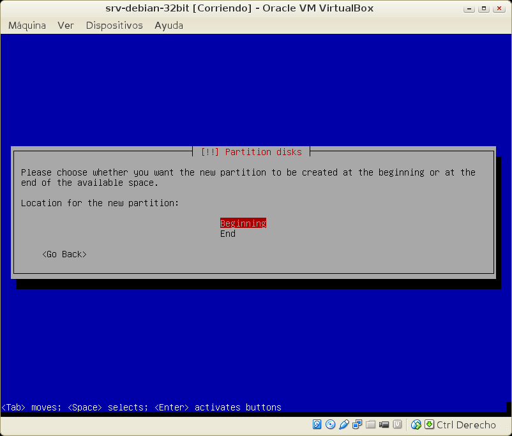
Task: Click the video capture status icon
Action: click(x=384, y=425)
